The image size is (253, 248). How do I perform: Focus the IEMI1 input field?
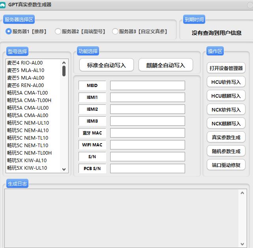pos(148,97)
